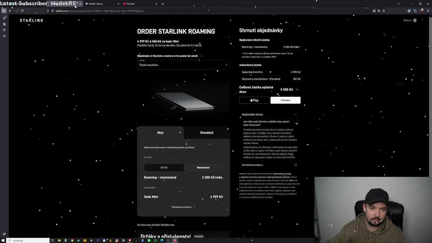Close the YouTube tab

click(x=156, y=4)
